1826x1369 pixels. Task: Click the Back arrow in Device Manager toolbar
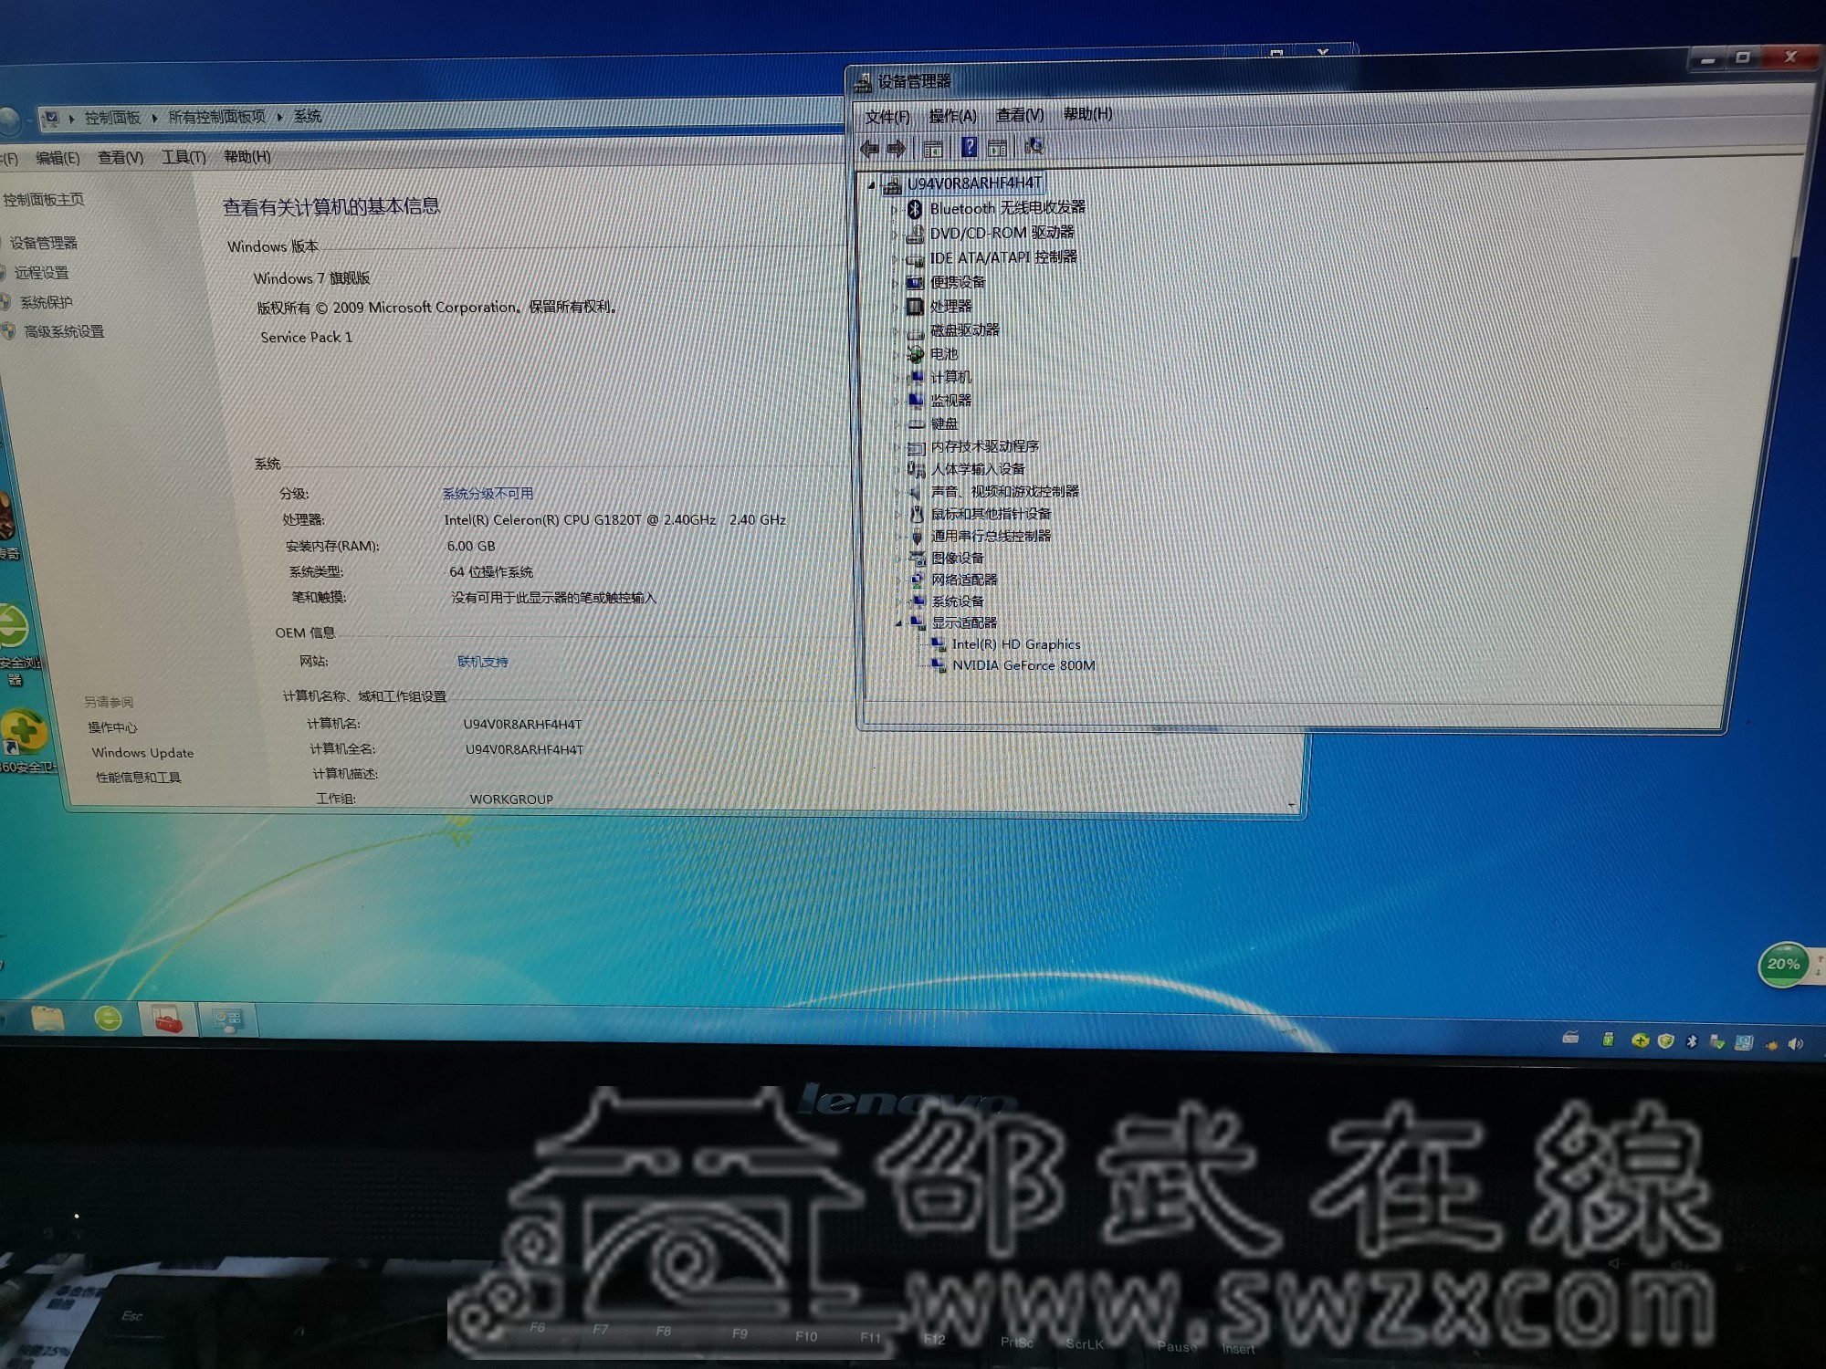869,148
